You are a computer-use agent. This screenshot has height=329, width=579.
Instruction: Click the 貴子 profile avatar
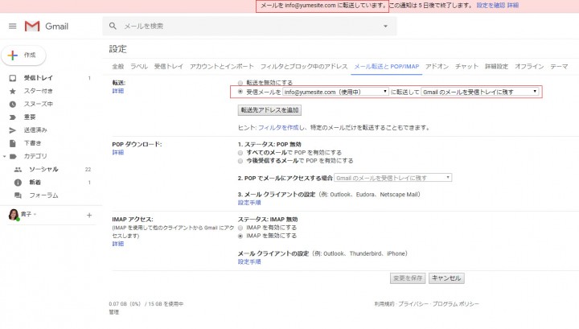pyautogui.click(x=14, y=215)
